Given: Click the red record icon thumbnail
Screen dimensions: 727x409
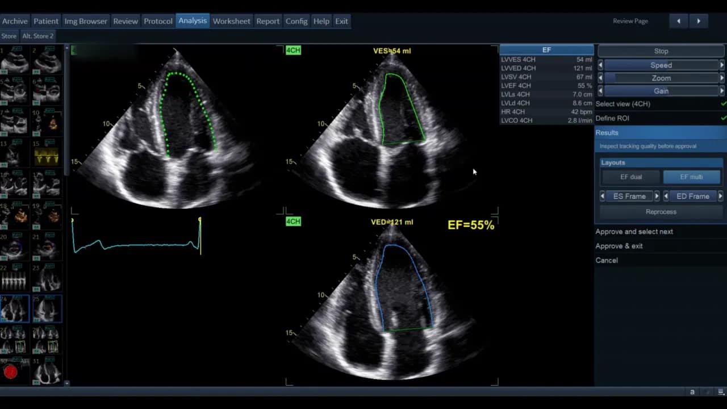Looking at the screenshot, I should click(x=11, y=372).
